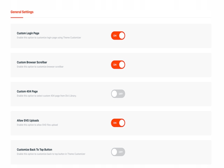
Task: Switch off Allow SVG Uploads
Action: pos(118,123)
